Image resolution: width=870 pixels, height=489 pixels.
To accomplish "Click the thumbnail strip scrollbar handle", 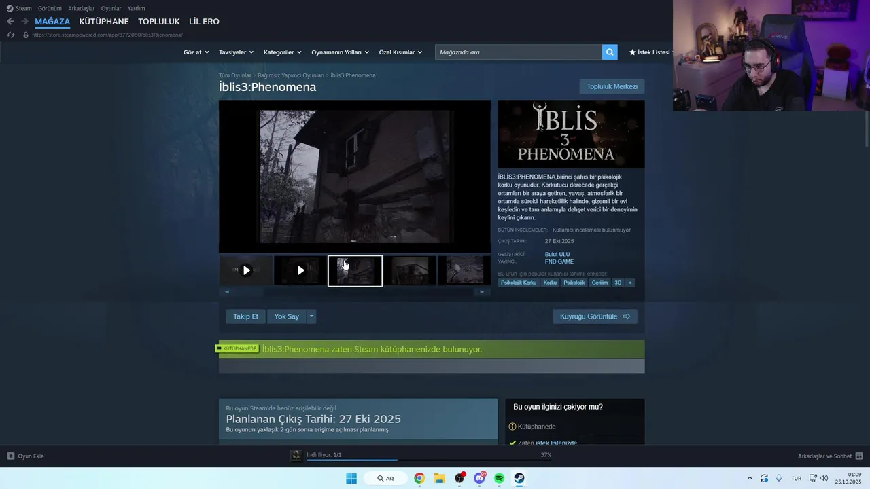I will 247,291.
